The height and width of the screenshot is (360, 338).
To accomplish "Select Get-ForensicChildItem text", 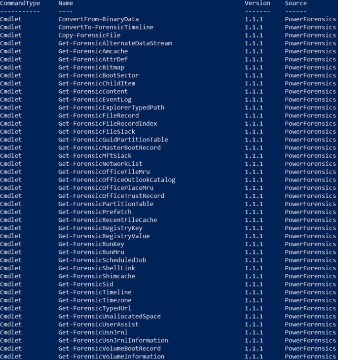I will (97, 83).
